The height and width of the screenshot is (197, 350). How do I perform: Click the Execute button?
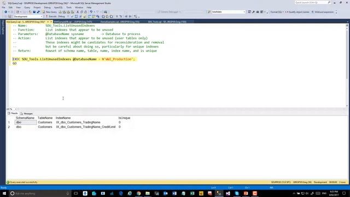click(x=51, y=16)
